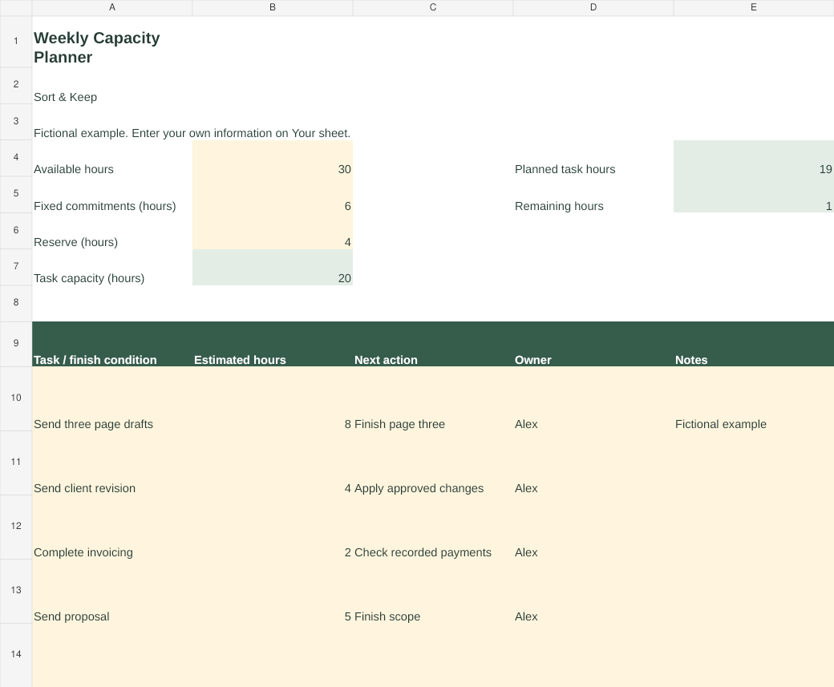Select the 4 hours for Send client revision
The height and width of the screenshot is (687, 834).
pyautogui.click(x=273, y=463)
